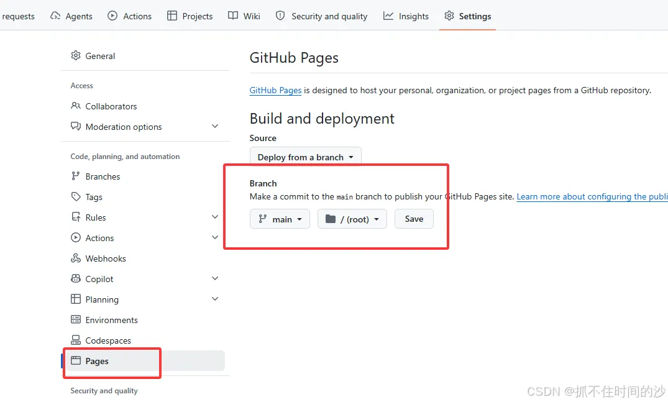Save the Pages branch configuration
Image resolution: width=668 pixels, height=402 pixels.
point(414,219)
